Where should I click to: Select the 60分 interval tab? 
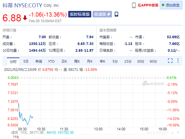pyautogui.click(x=153, y=61)
